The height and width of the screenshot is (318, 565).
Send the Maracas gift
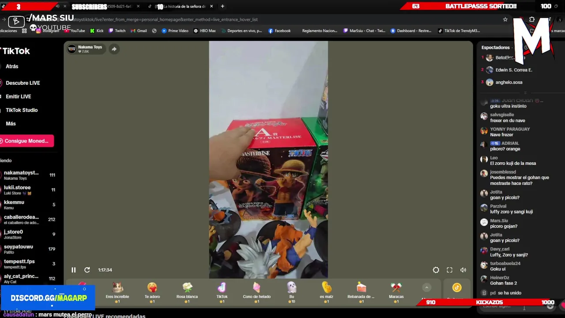click(396, 292)
